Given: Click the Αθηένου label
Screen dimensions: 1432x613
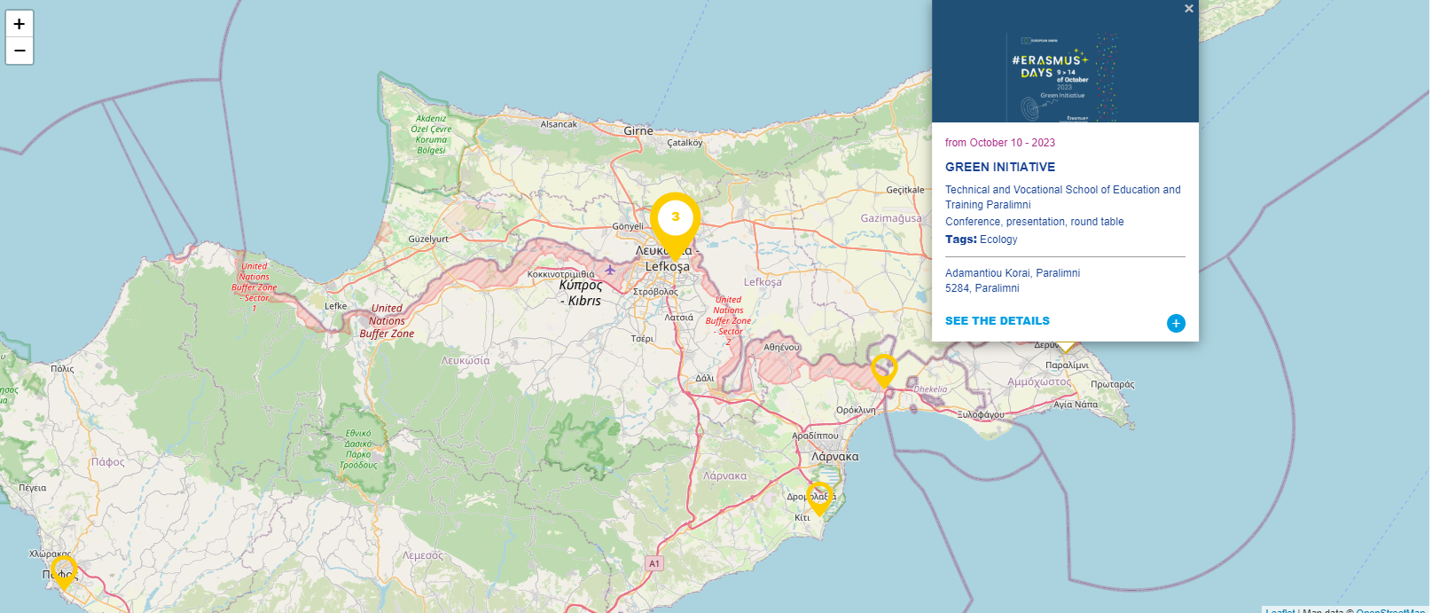Looking at the screenshot, I should tap(781, 347).
